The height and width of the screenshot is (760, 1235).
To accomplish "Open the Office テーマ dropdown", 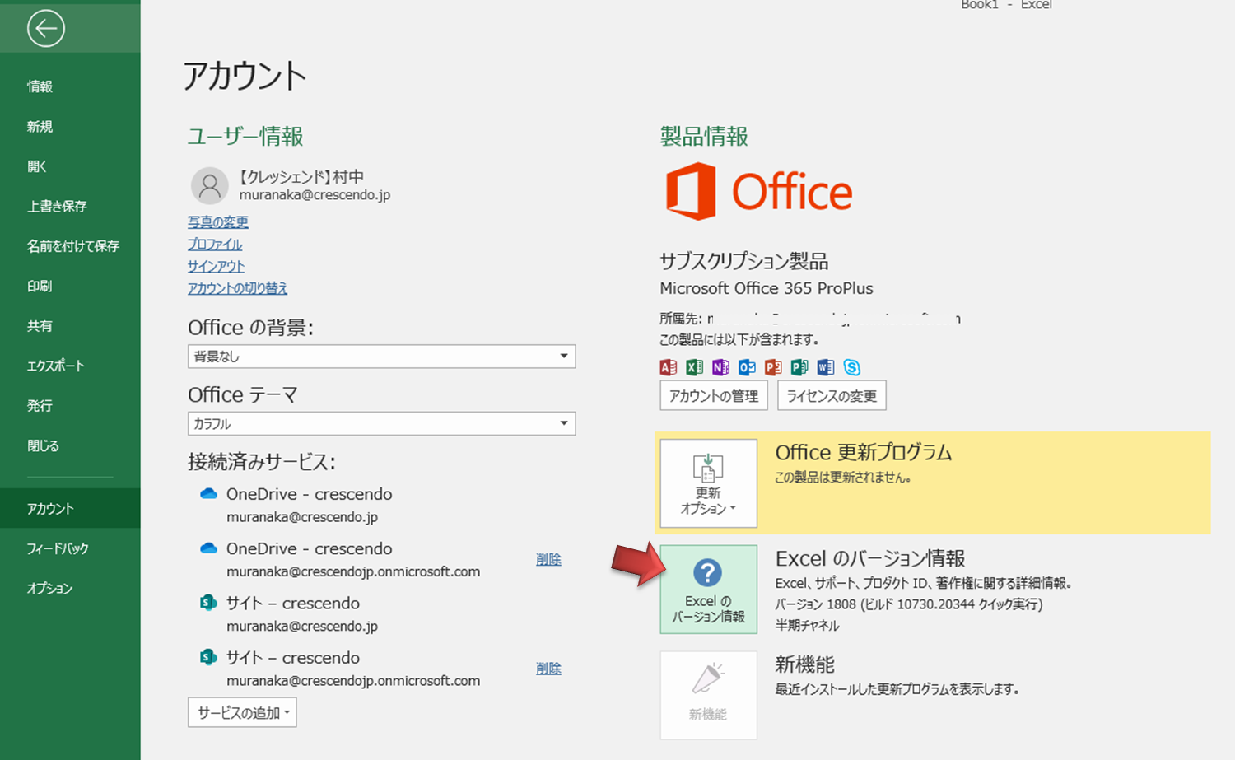I will tap(381, 423).
